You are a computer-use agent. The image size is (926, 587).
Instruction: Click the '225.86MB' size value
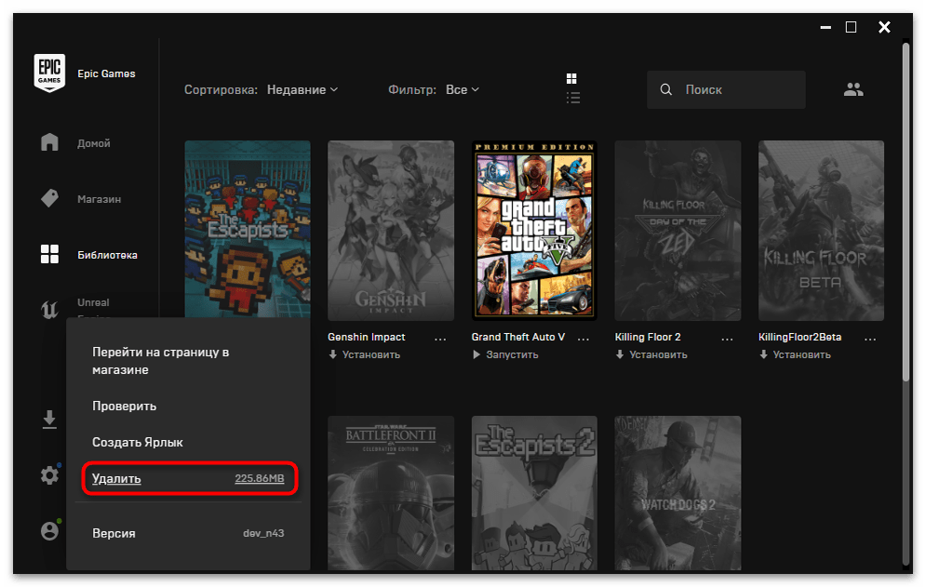(260, 478)
